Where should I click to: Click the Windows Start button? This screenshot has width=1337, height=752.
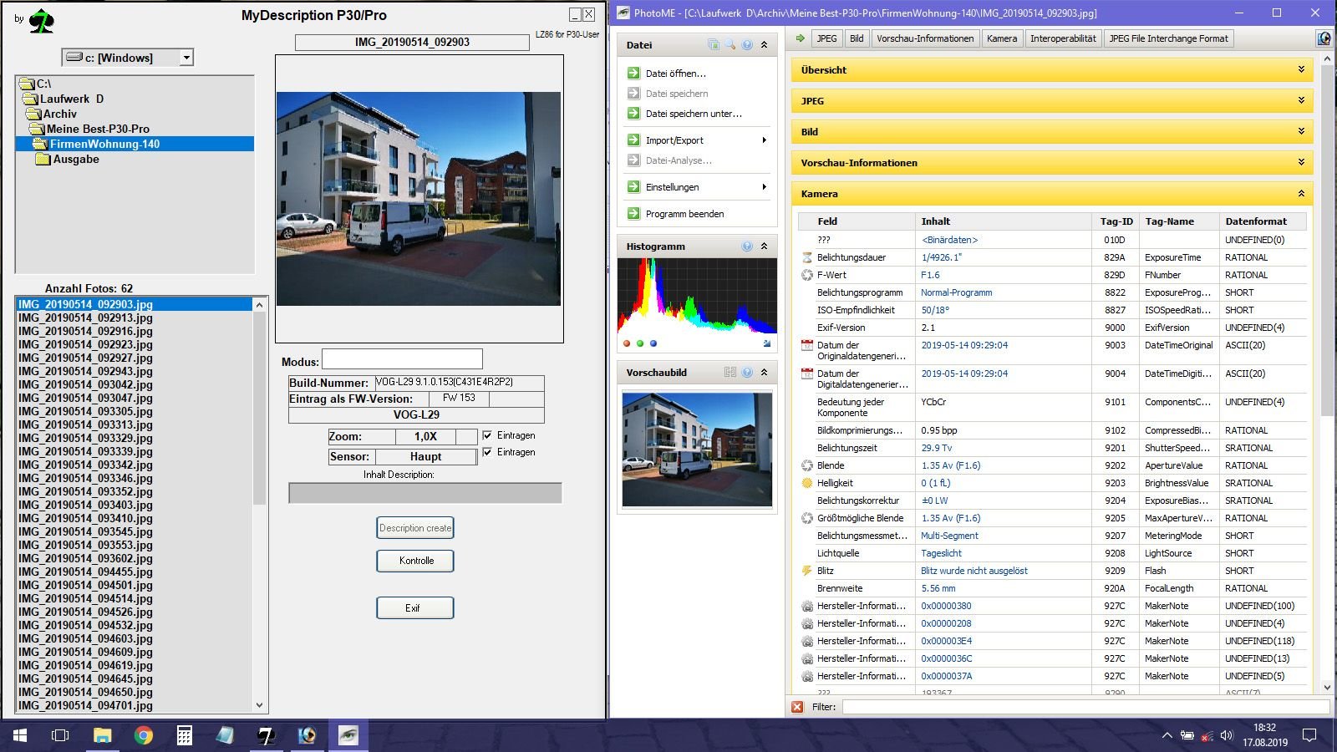[20, 735]
